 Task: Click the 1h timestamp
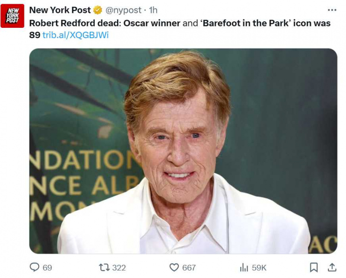pyautogui.click(x=153, y=10)
